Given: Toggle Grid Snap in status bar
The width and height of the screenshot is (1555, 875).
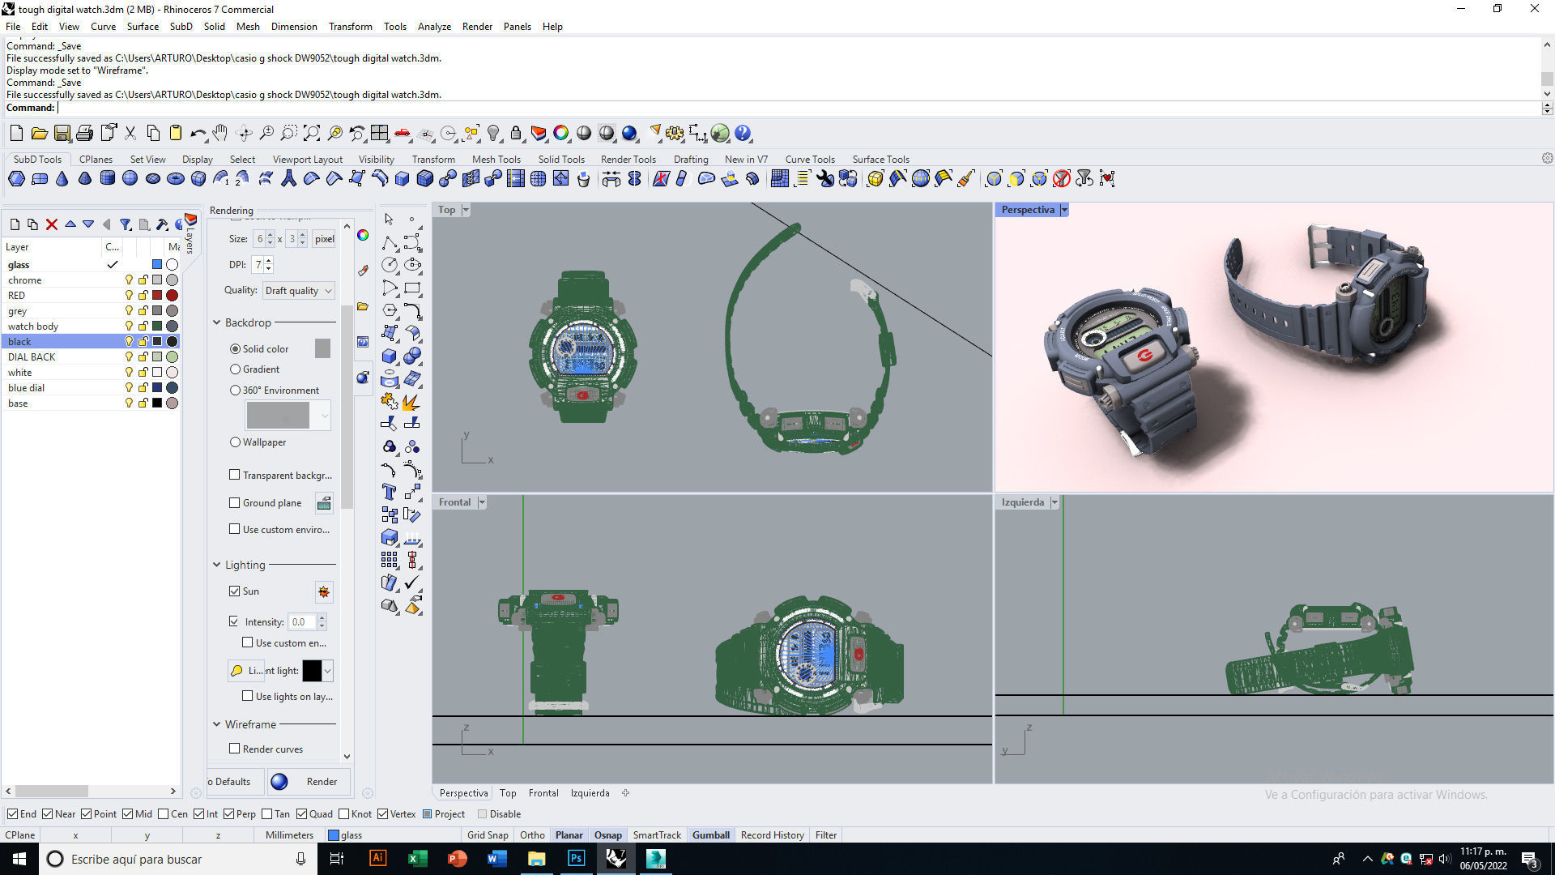Looking at the screenshot, I should pos(488,835).
